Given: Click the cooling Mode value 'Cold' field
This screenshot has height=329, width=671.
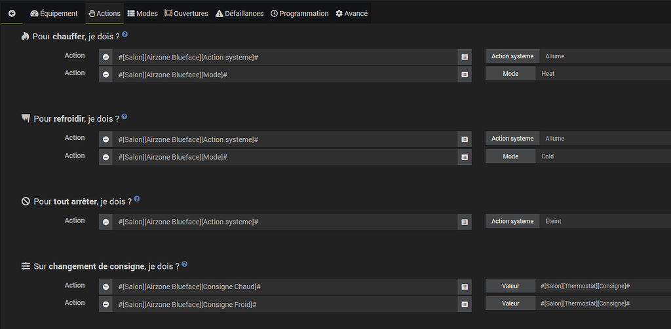Looking at the screenshot, I should 603,157.
